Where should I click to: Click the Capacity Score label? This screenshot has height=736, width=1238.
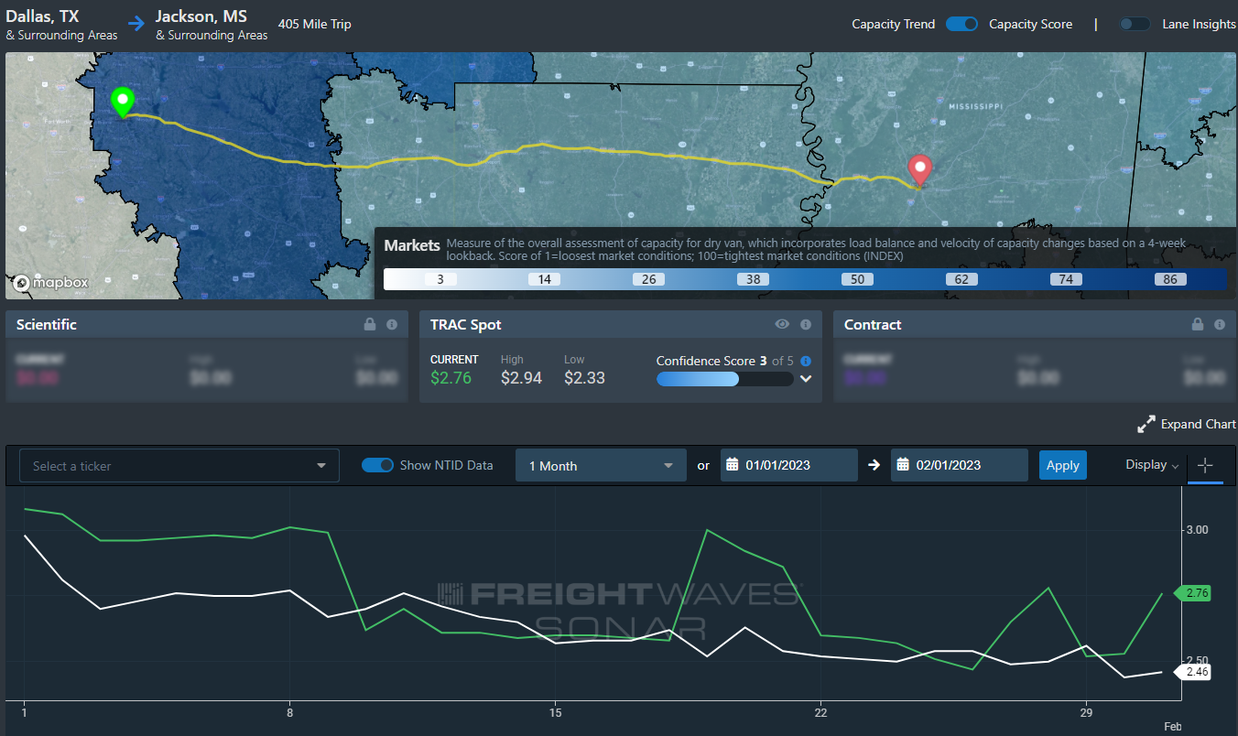[x=1030, y=25]
